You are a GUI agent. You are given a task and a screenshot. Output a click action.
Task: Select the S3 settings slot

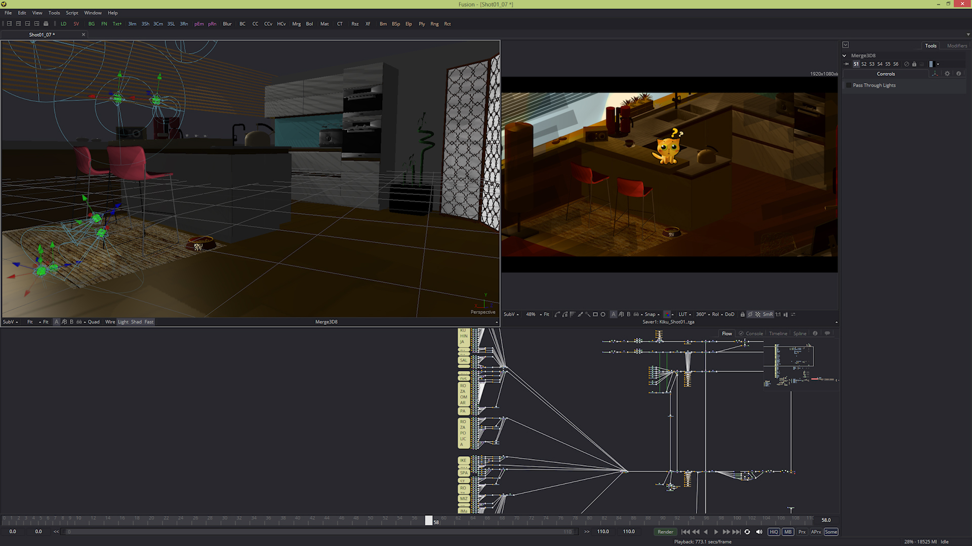coord(872,64)
